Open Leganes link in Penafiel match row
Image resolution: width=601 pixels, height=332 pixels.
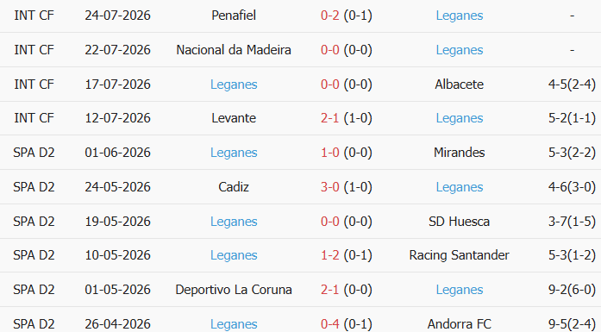pos(460,16)
